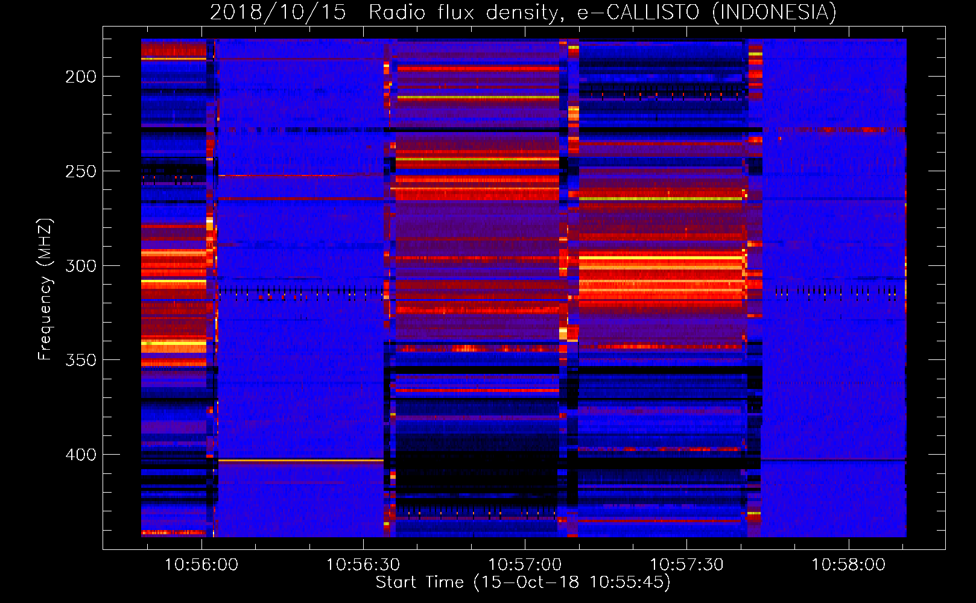Click the 300 frequency tick label
The image size is (976, 603).
pyautogui.click(x=81, y=266)
